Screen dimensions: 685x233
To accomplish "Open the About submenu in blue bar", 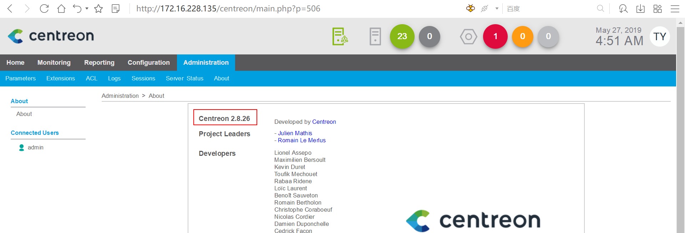I will click(222, 78).
